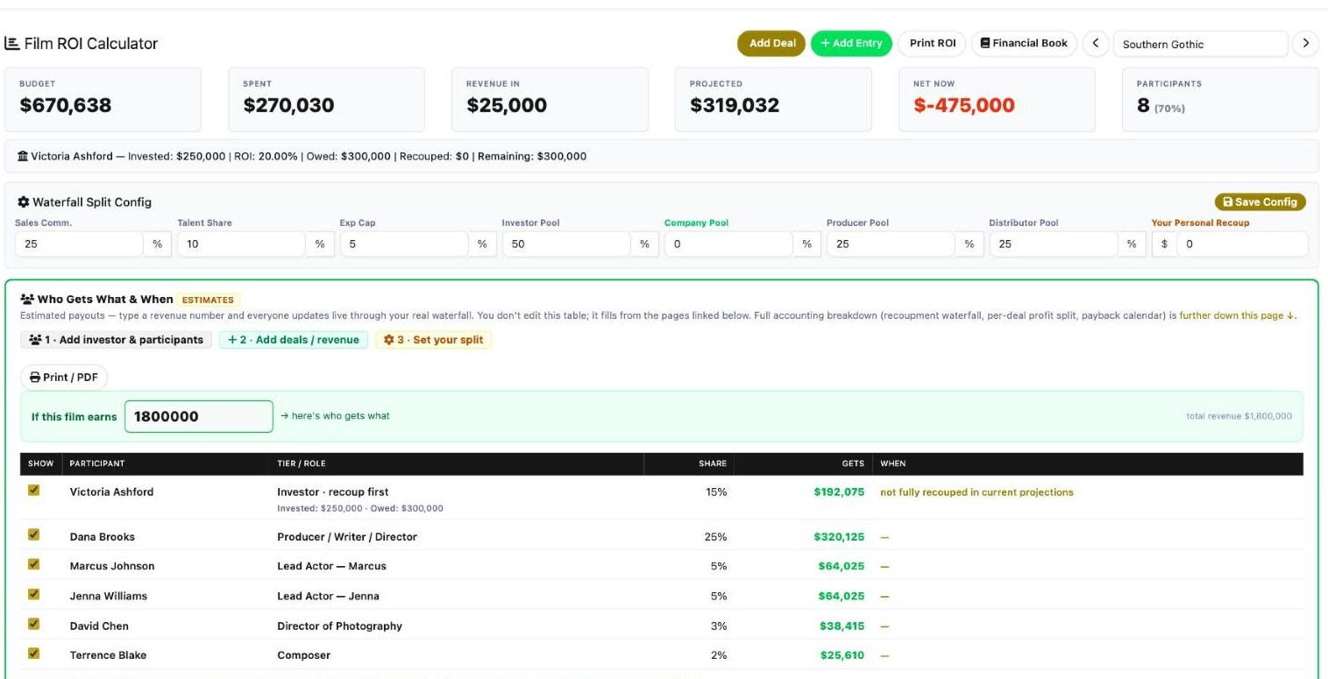
Task: Open the Financial Book
Action: 1024,44
